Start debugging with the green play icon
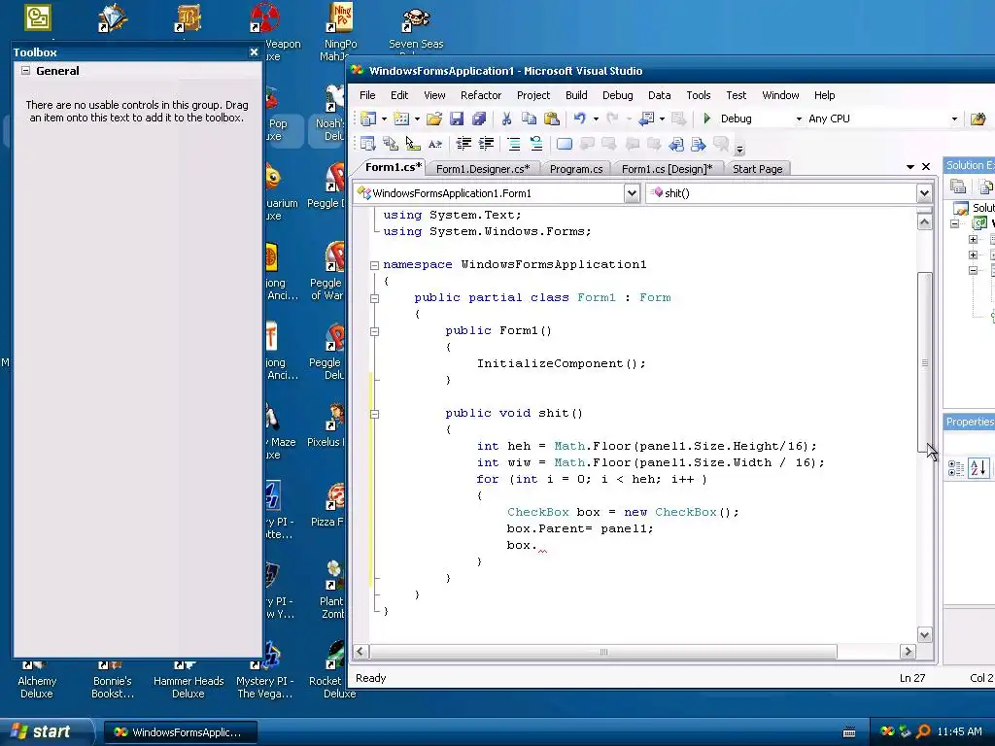Screen dimensions: 995x746 click(x=707, y=119)
